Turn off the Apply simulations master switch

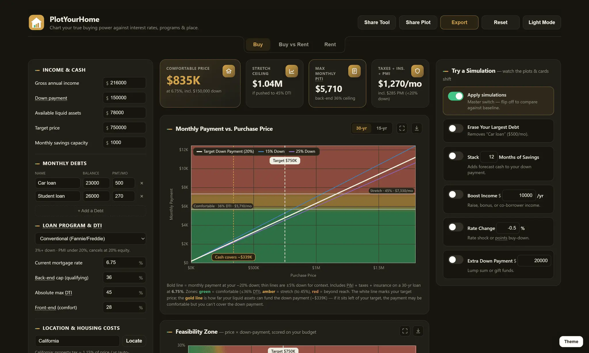click(456, 96)
